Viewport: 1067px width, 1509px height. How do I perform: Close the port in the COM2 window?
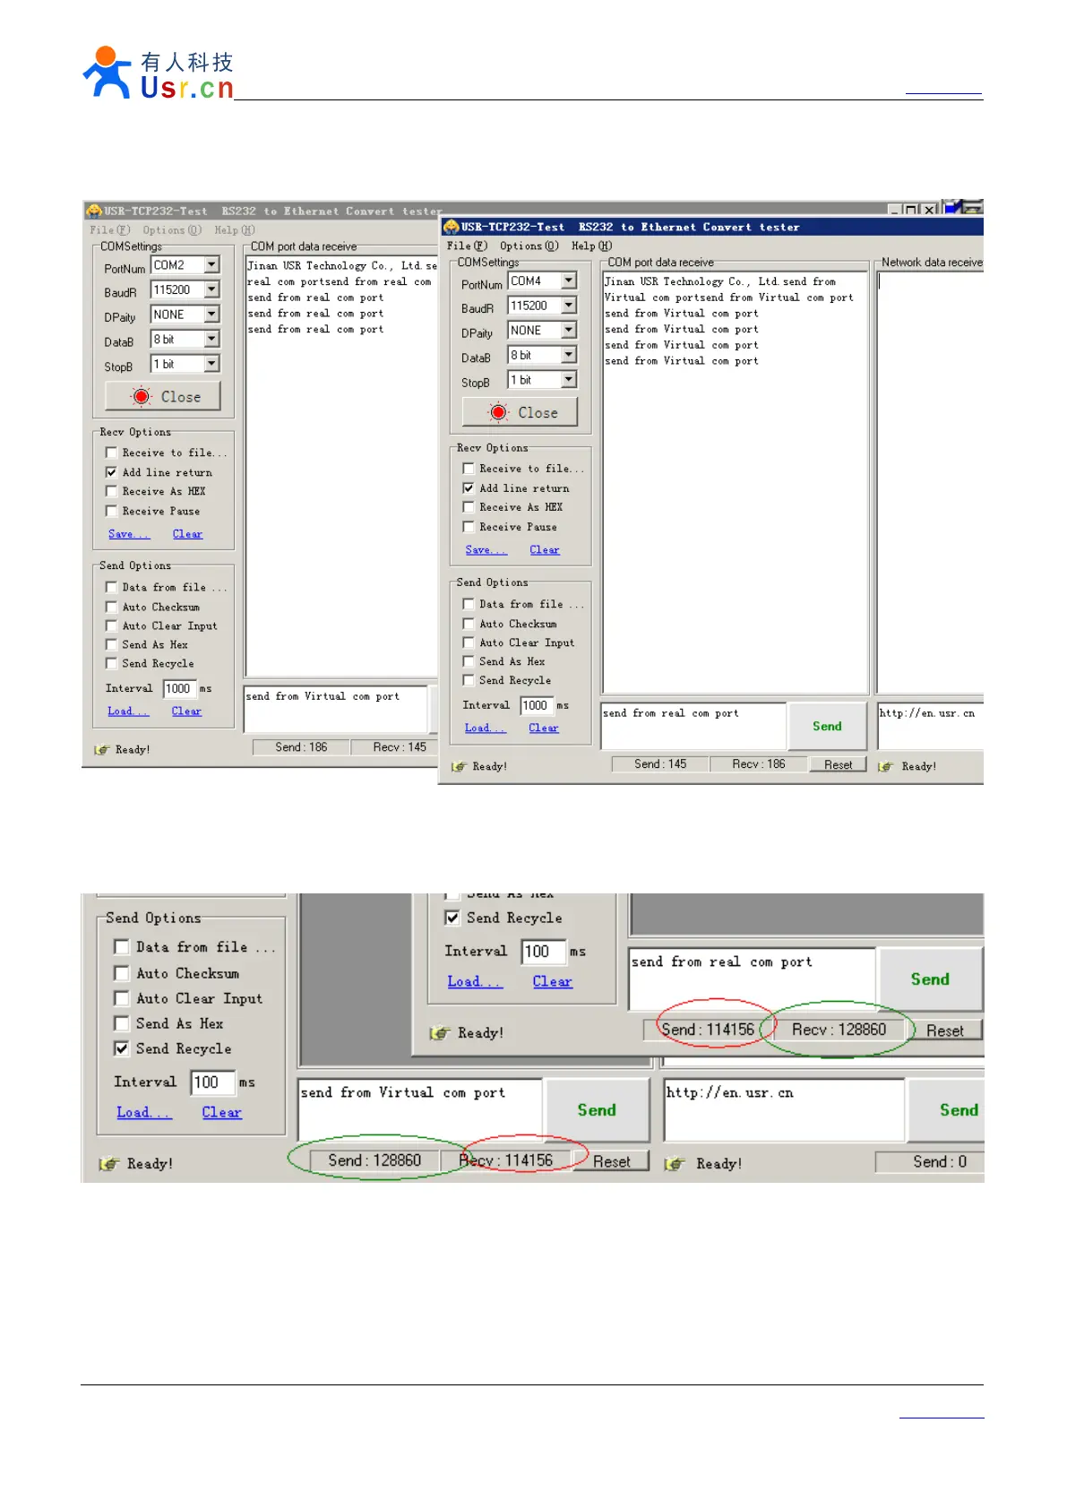(x=163, y=396)
